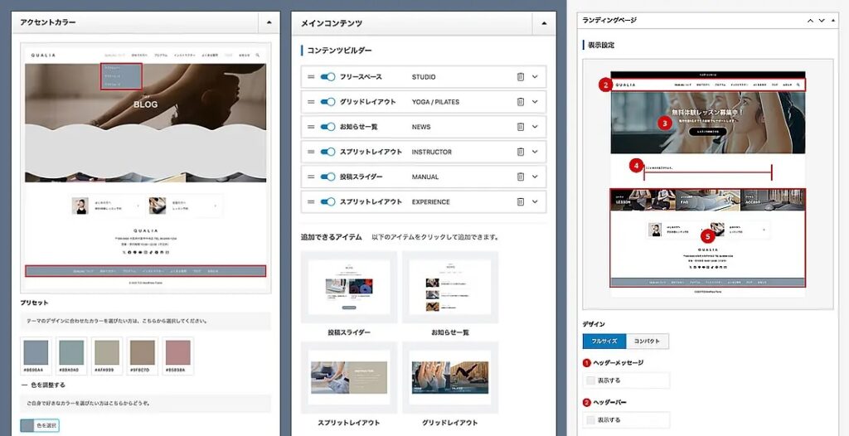This screenshot has width=849, height=436.
Task: Toggle the MANUAL 投稿スライダー switch
Action: click(x=327, y=177)
